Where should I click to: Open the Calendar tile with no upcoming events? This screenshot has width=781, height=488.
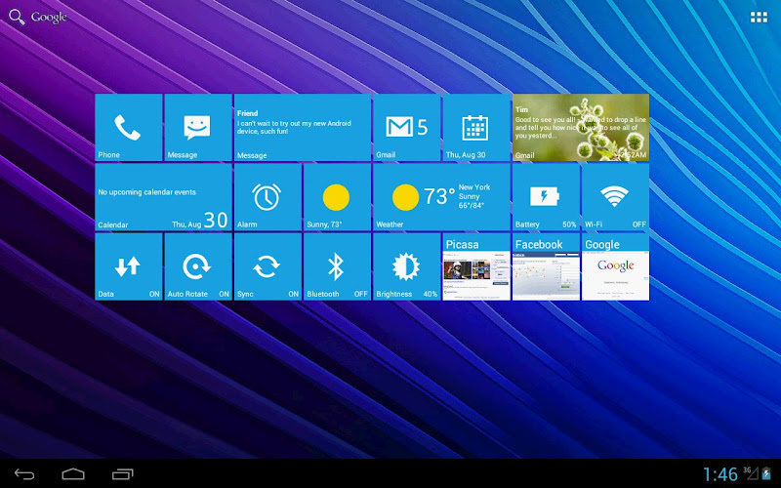[163, 197]
